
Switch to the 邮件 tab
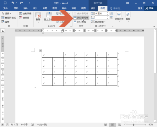[64, 8]
